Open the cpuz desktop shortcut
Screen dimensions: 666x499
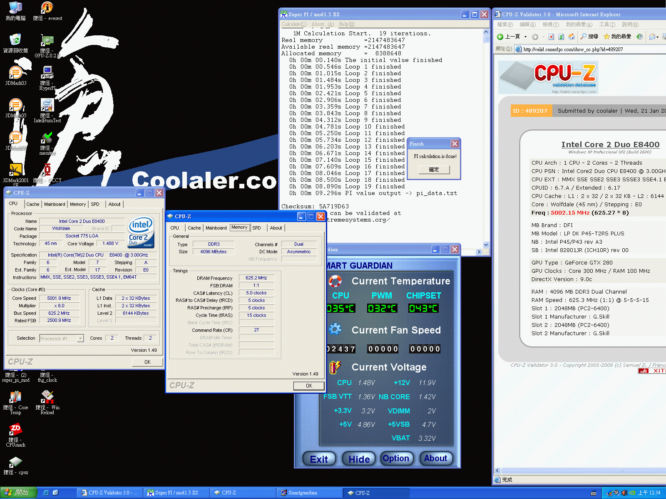pos(15,466)
